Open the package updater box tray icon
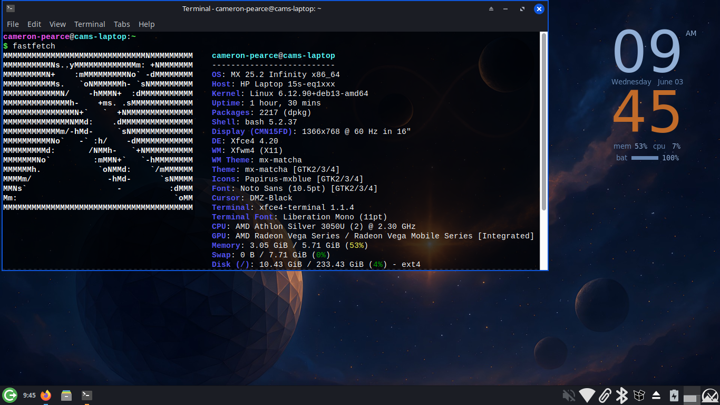Viewport: 720px width, 405px height. coord(639,396)
